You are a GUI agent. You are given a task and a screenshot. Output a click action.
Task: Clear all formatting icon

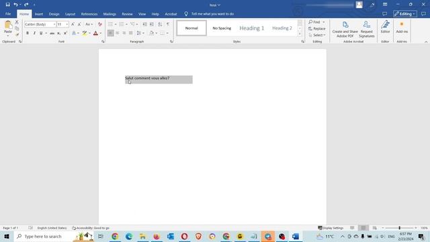point(100,24)
